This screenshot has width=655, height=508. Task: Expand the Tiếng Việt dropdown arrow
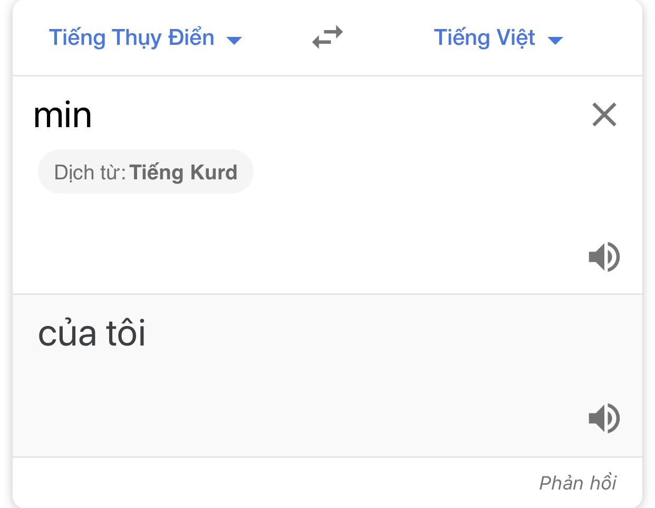(x=555, y=40)
